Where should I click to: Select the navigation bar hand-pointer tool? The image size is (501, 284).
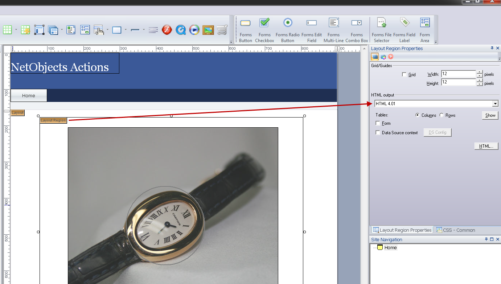99,30
